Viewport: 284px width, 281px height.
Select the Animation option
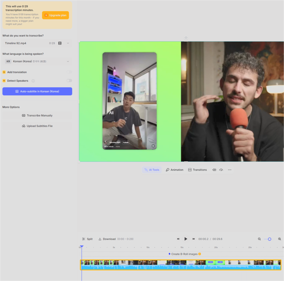pyautogui.click(x=174, y=170)
